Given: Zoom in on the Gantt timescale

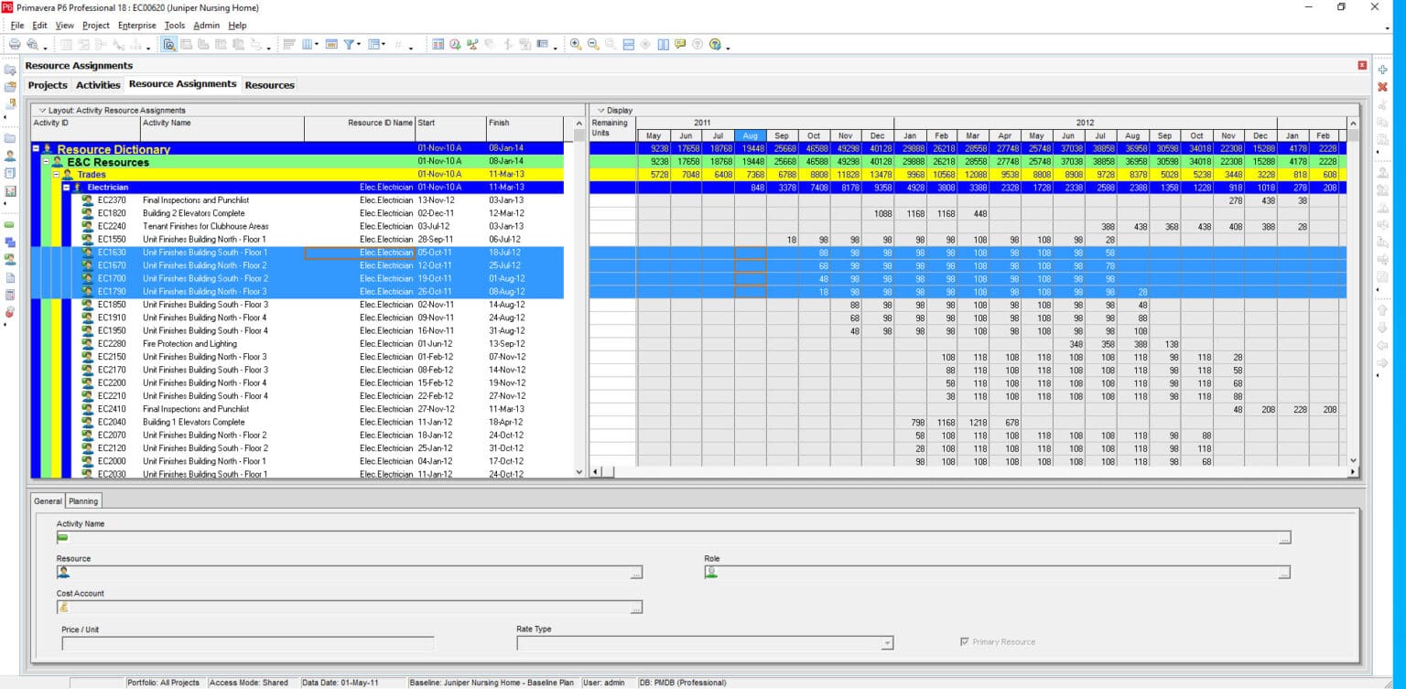Looking at the screenshot, I should point(574,43).
